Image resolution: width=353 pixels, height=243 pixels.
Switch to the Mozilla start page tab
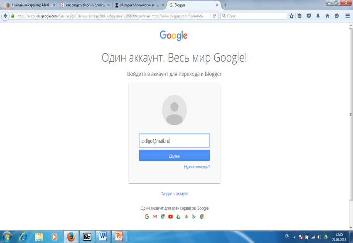point(31,5)
